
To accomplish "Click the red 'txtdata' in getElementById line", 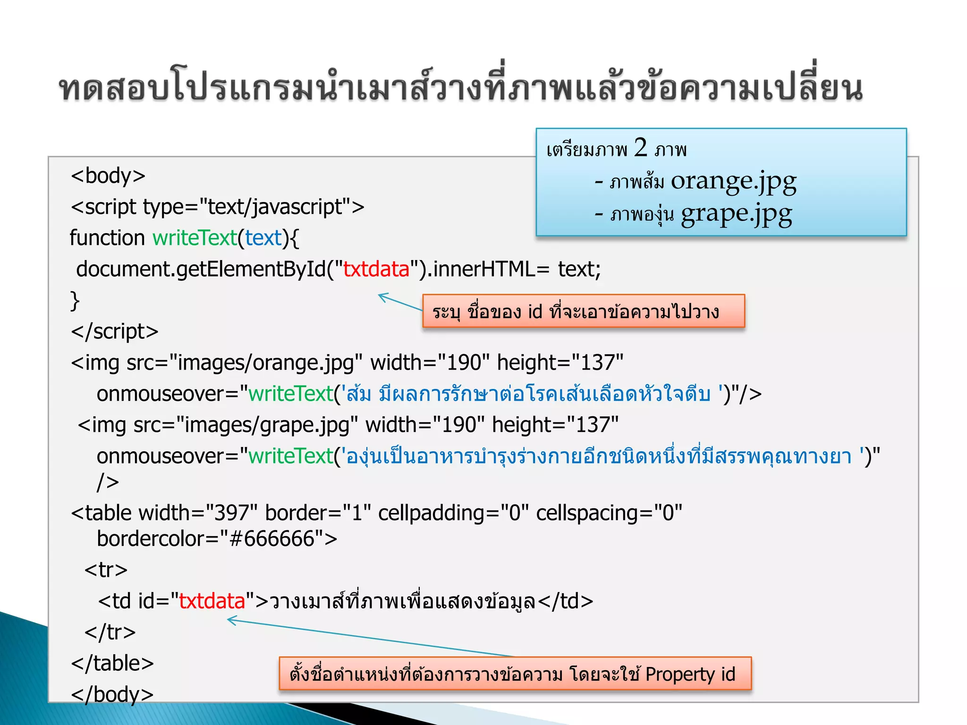I will click(x=376, y=269).
